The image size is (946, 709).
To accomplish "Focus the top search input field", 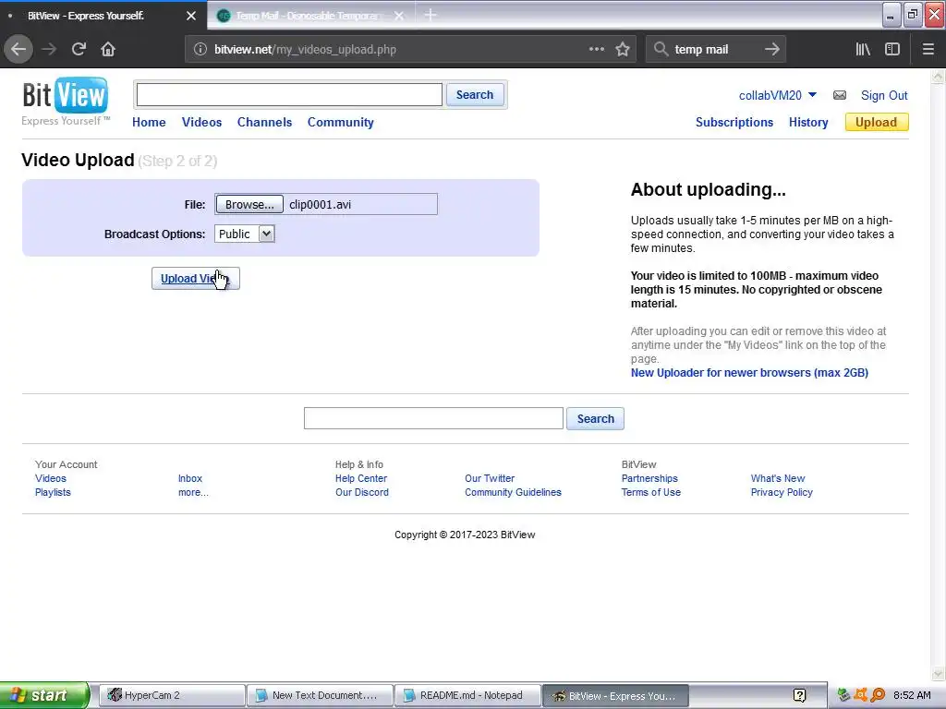I will click(x=289, y=95).
